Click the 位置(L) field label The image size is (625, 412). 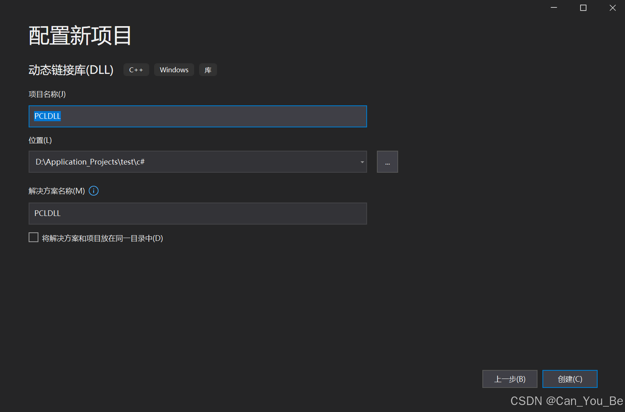(x=40, y=140)
